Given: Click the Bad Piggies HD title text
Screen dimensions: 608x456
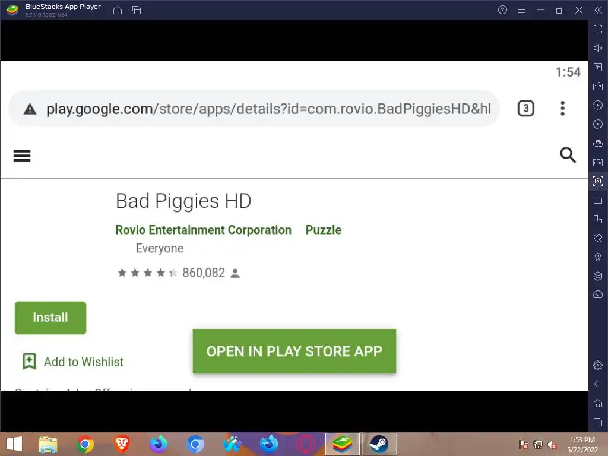Looking at the screenshot, I should tap(183, 201).
